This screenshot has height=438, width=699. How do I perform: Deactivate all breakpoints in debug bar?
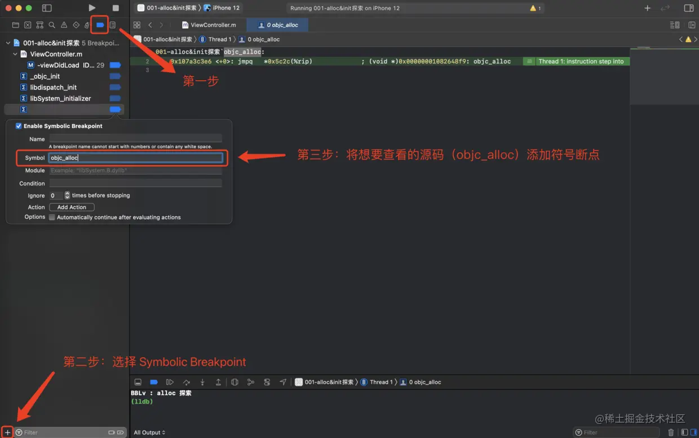point(153,382)
